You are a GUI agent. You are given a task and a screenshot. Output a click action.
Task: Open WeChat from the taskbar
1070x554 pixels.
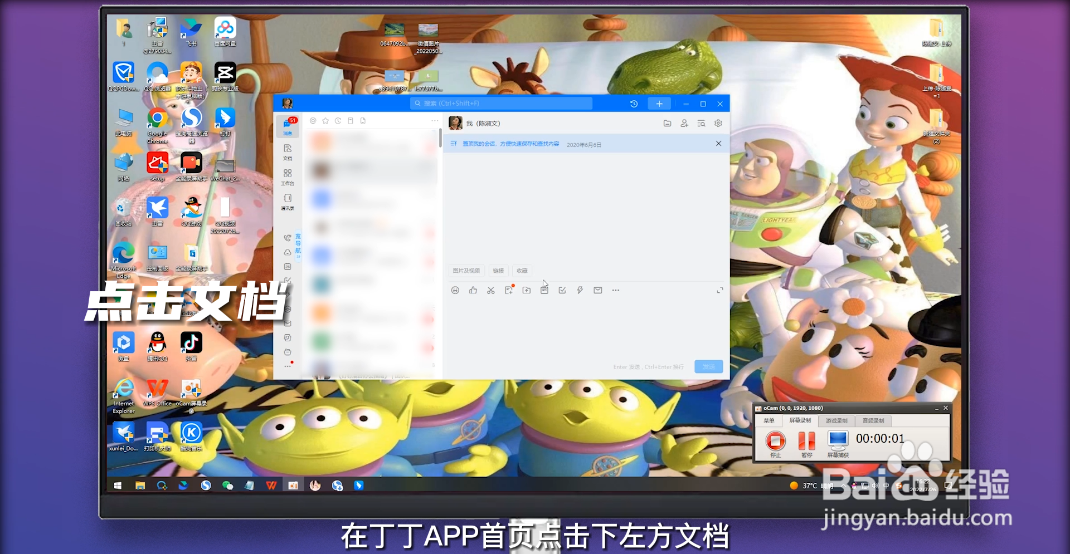(x=227, y=486)
